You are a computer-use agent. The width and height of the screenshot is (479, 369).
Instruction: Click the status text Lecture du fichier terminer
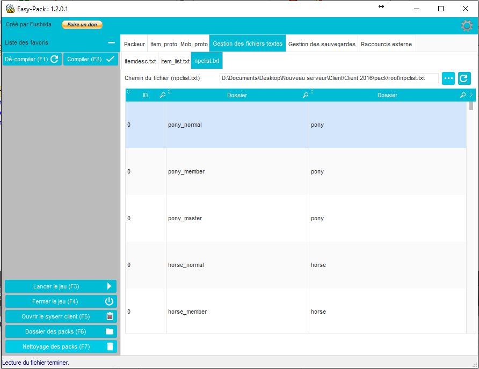pos(35,363)
